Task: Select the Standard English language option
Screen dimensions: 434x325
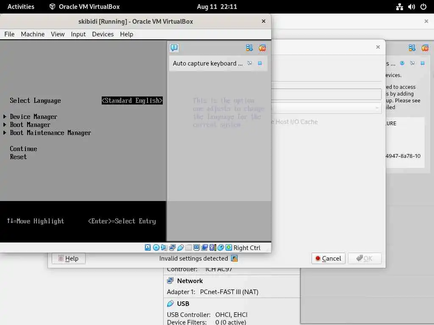Action: [x=132, y=101]
